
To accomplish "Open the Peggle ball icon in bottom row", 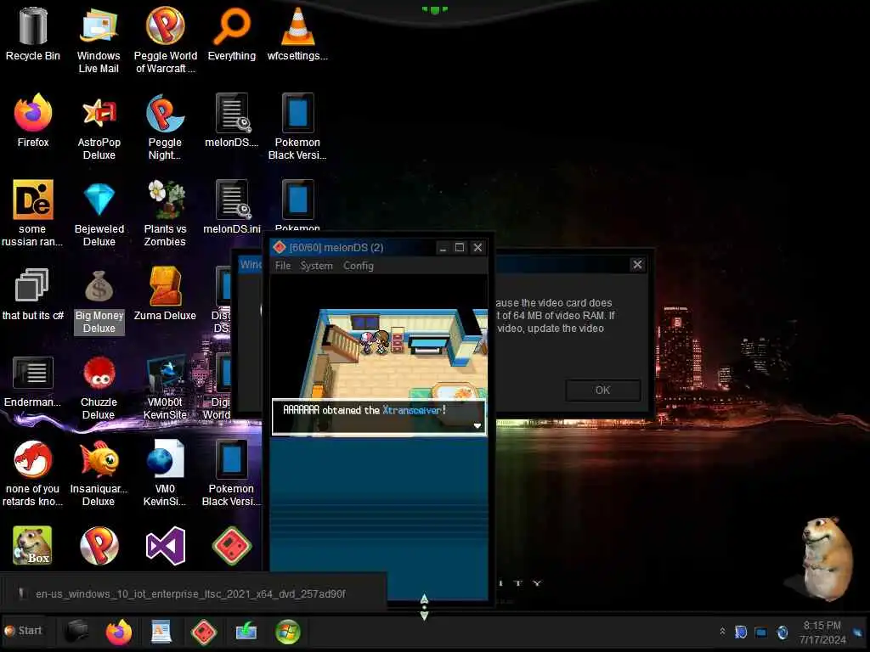I will [99, 546].
